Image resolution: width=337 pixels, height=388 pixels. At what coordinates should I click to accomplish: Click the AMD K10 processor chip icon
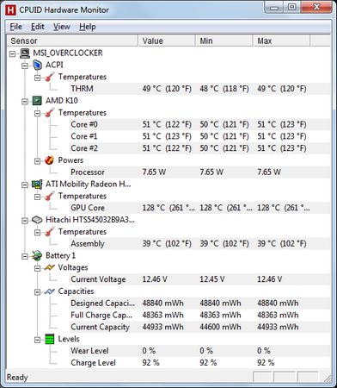coord(37,101)
